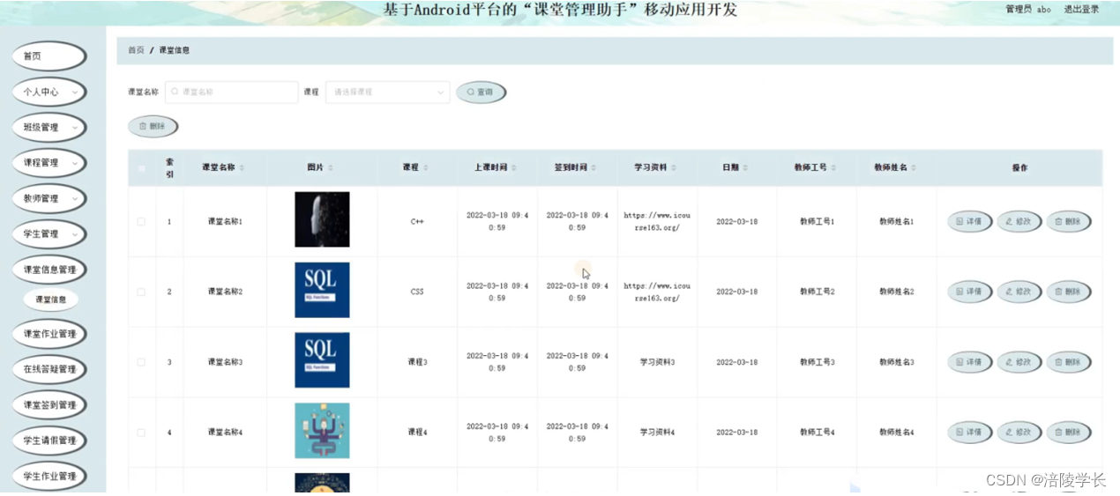Sort by the 教师姓名 column sort icon
Image resolution: width=1120 pixels, height=496 pixels.
(914, 167)
